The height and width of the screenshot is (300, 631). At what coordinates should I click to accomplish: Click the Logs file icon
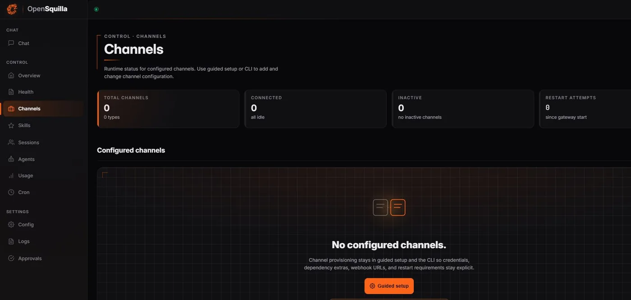(11, 241)
